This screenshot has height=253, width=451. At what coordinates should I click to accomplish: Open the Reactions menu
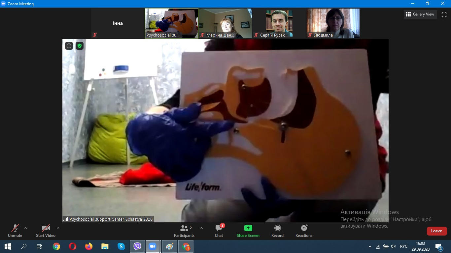pos(304,231)
